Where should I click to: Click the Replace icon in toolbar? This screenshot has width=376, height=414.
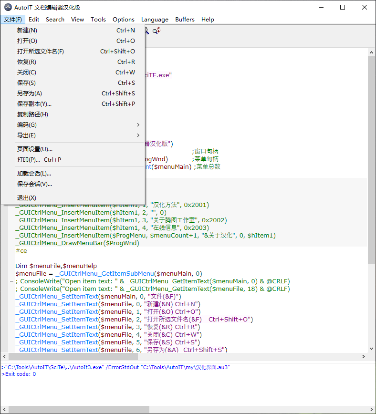point(157,31)
